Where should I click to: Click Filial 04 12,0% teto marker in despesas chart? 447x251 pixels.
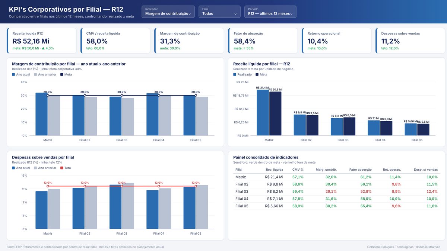pyautogui.click(x=159, y=186)
